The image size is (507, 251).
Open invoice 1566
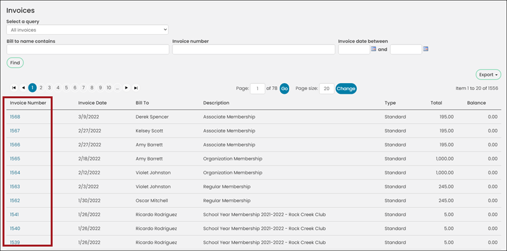click(15, 145)
